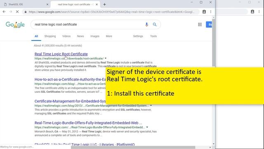
Task: Switch to Shopping results
Action: [x=50, y=36]
